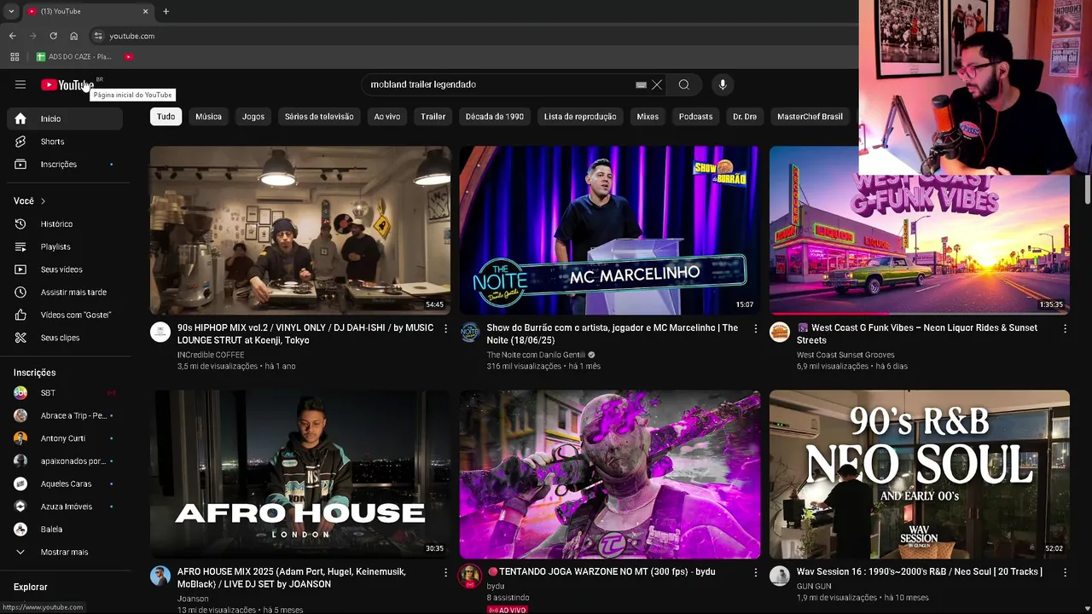Viewport: 1092px width, 614px height.
Task: Select the Jogos filter chip
Action: click(x=253, y=116)
